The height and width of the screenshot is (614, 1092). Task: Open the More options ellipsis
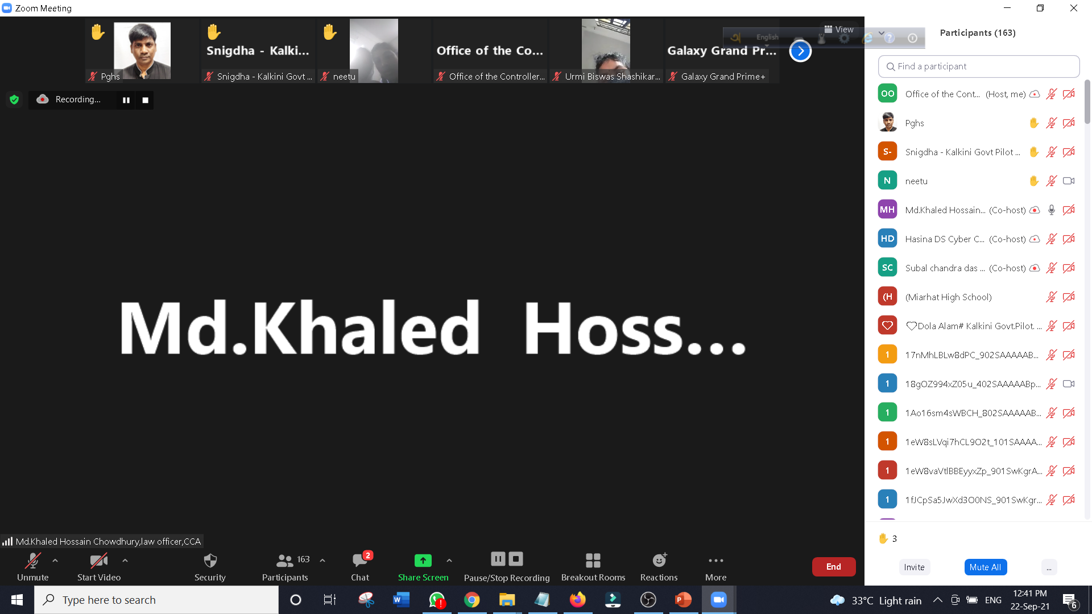[x=716, y=561]
